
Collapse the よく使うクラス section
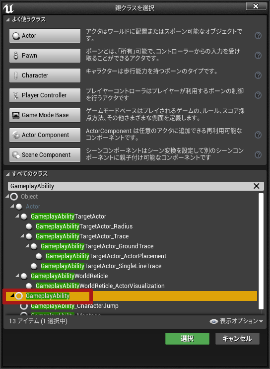click(8, 19)
